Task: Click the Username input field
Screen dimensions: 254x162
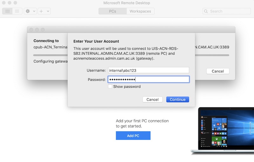Action: (x=149, y=70)
